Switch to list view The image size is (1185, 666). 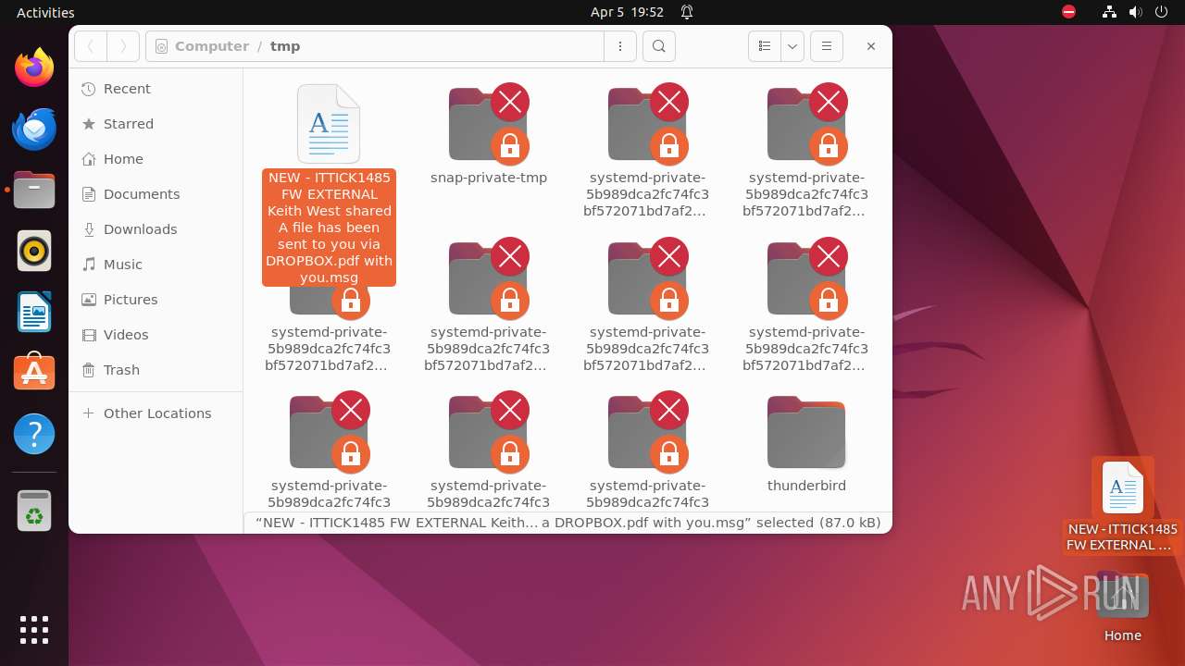coord(765,46)
